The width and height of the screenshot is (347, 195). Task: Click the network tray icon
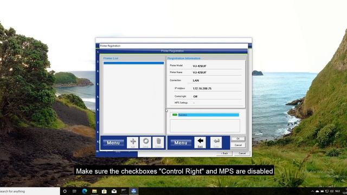tap(327, 191)
